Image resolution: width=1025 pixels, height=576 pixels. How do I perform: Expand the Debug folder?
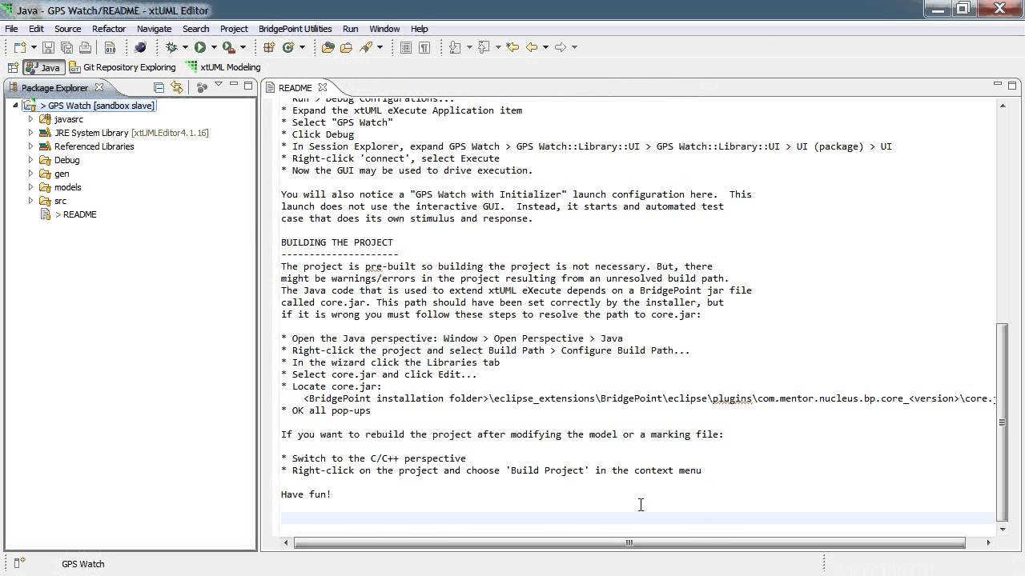click(31, 160)
